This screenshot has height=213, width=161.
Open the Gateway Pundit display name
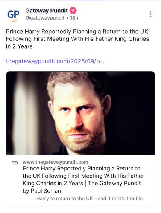tap(47, 11)
